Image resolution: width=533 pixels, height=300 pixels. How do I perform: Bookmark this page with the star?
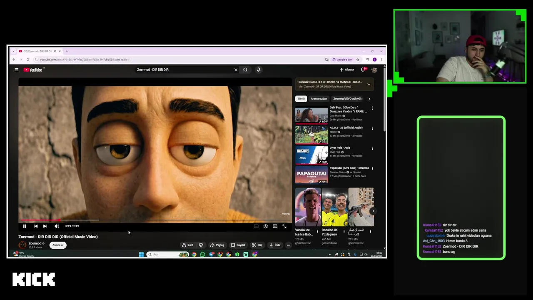pos(358,60)
